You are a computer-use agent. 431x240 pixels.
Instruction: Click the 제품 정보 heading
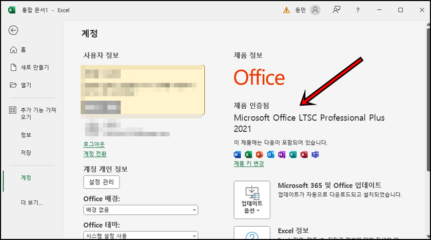pyautogui.click(x=248, y=55)
